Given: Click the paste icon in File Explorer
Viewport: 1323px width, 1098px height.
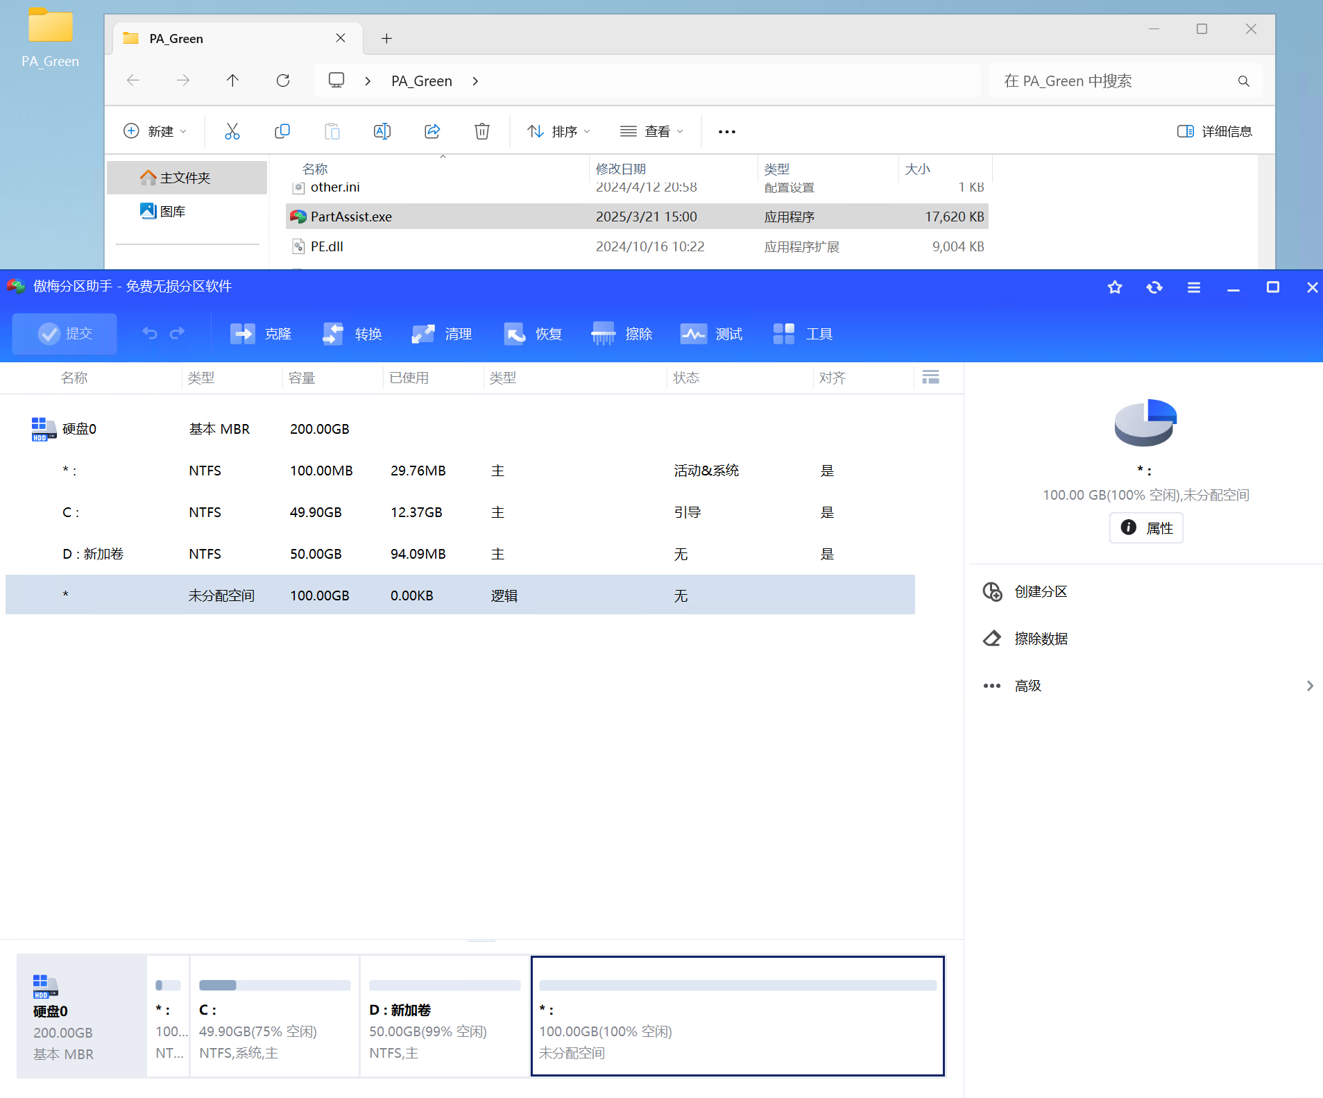Looking at the screenshot, I should point(332,131).
